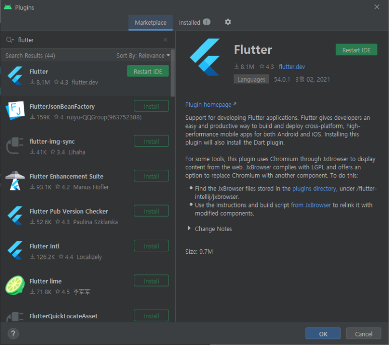This screenshot has width=389, height=345.
Task: Click the search magnifier icon
Action: (x=10, y=40)
